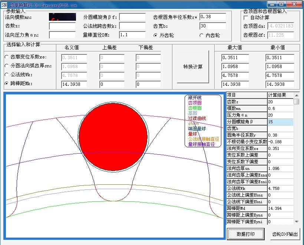Enable the 自动计算 checkbox
Image resolution: width=304 pixels, height=245 pixels.
point(246,18)
